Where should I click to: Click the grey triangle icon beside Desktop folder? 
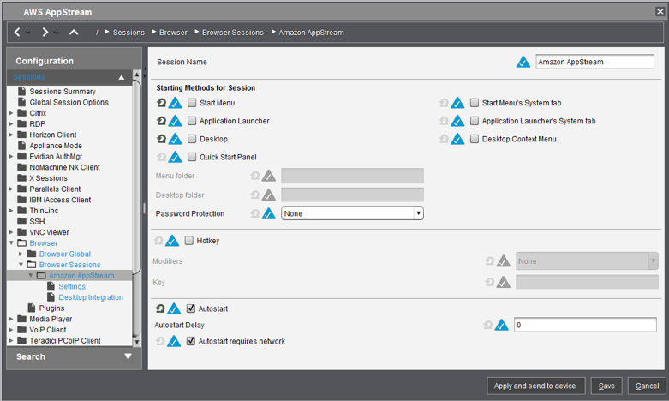268,195
